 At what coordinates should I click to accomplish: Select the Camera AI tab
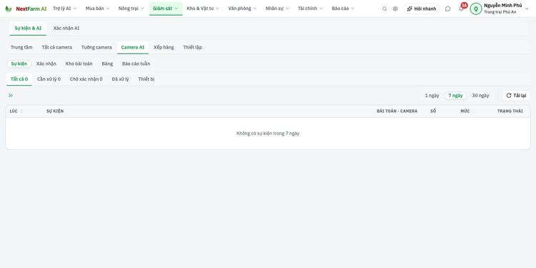133,47
